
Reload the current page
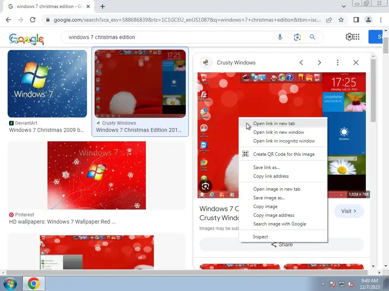click(x=33, y=20)
